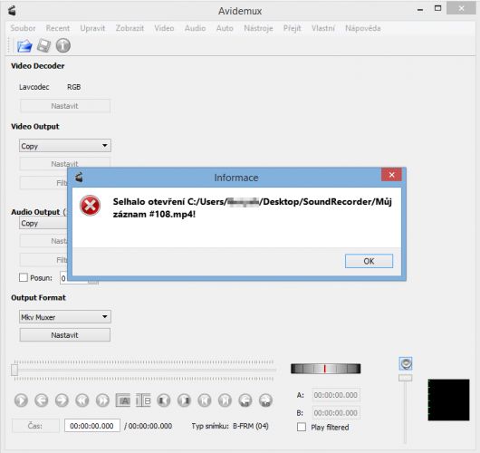Image resolution: width=480 pixels, height=453 pixels.
Task: Jump to next keyframe button
Action: pos(102,400)
